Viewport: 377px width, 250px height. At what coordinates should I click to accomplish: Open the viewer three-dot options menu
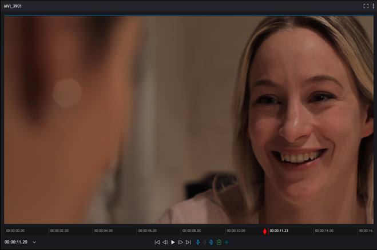(373, 6)
